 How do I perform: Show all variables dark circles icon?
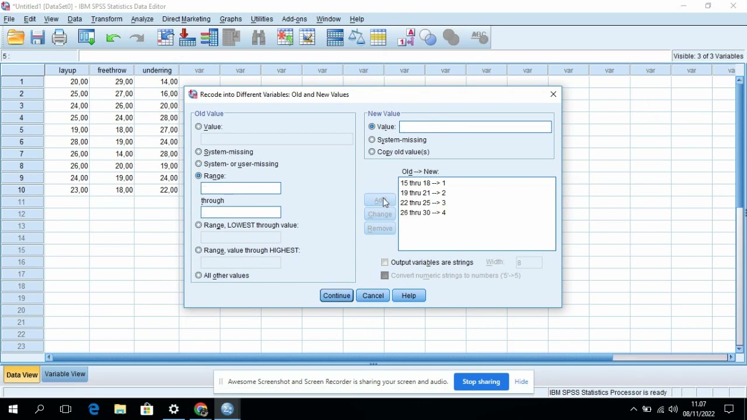(x=451, y=38)
